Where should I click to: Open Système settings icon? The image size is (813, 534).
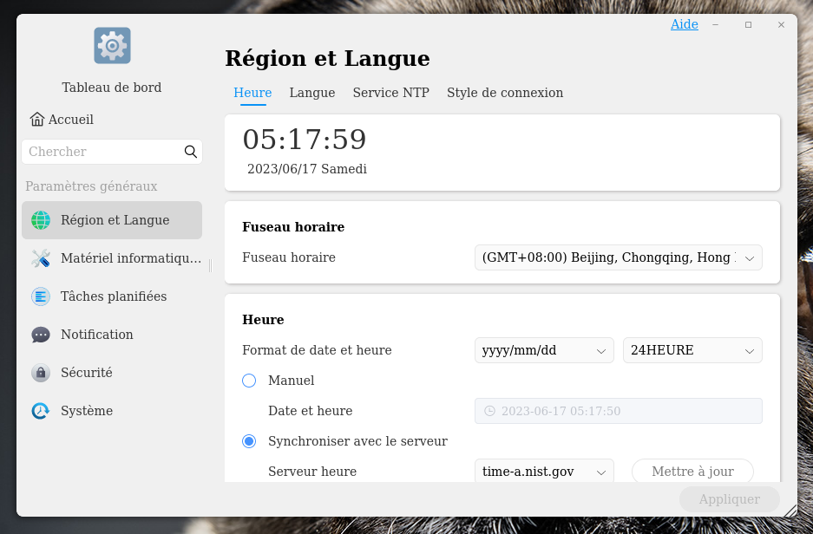41,411
